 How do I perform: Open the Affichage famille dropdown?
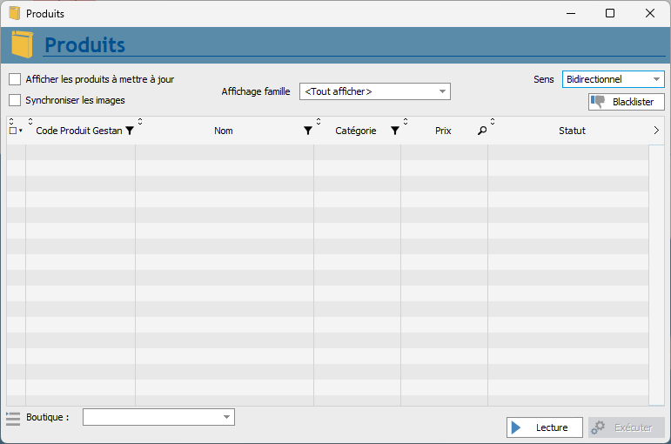375,91
